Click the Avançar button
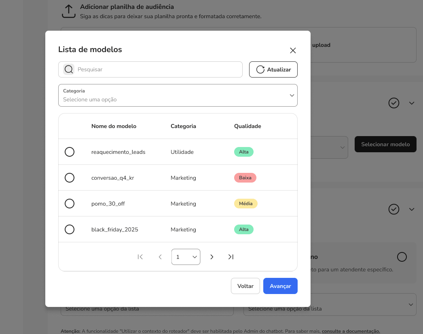423x334 pixels. pos(280,286)
